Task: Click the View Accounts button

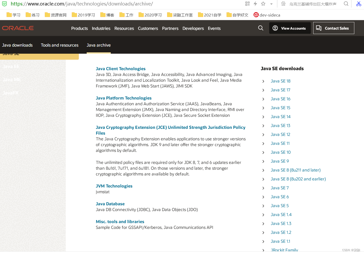Action: (290, 28)
